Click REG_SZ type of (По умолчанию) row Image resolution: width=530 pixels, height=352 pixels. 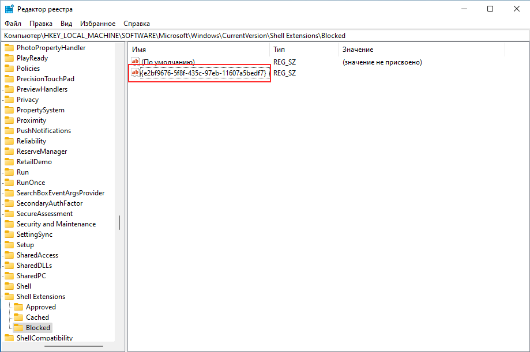pos(284,62)
